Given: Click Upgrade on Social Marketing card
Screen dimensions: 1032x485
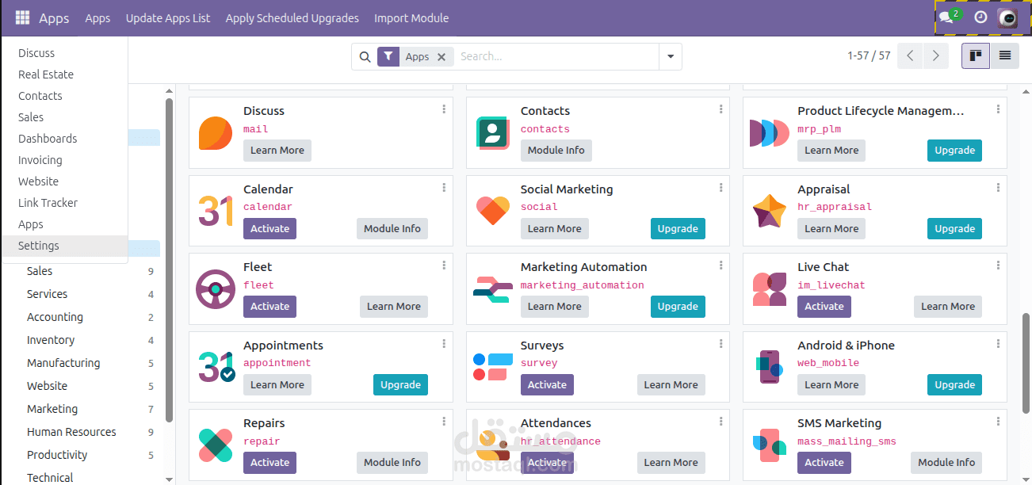Looking at the screenshot, I should (x=678, y=228).
